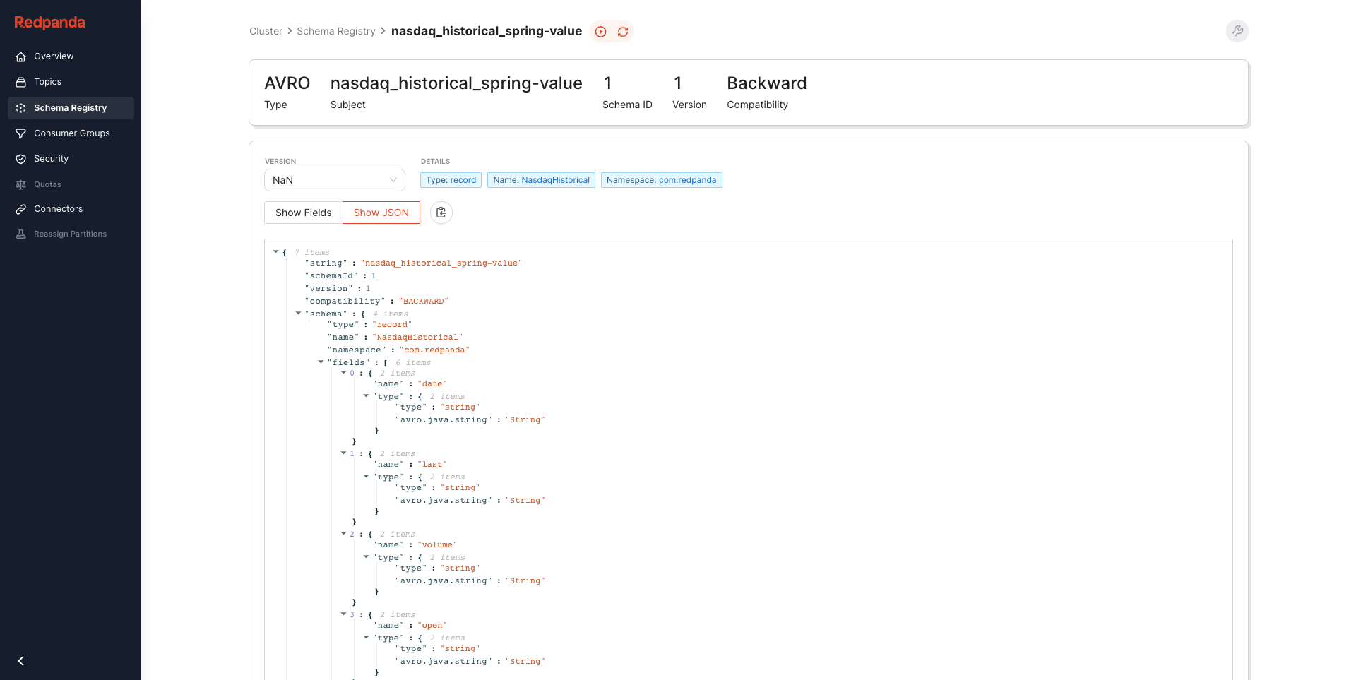Click the Quotas scale icon

(x=21, y=184)
